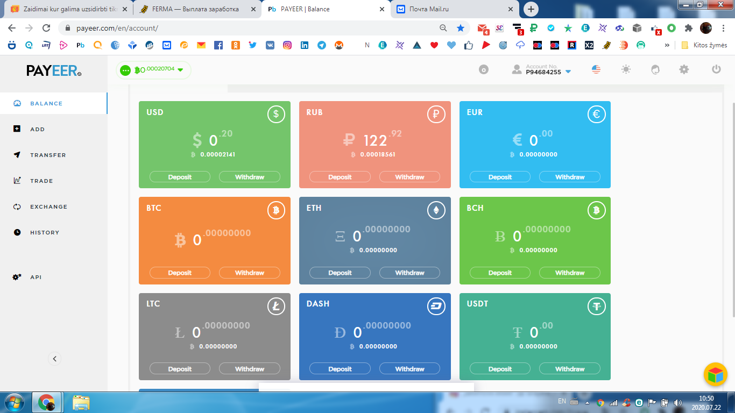The height and width of the screenshot is (413, 735).
Task: Click Withdraw on the EUR card
Action: click(570, 177)
